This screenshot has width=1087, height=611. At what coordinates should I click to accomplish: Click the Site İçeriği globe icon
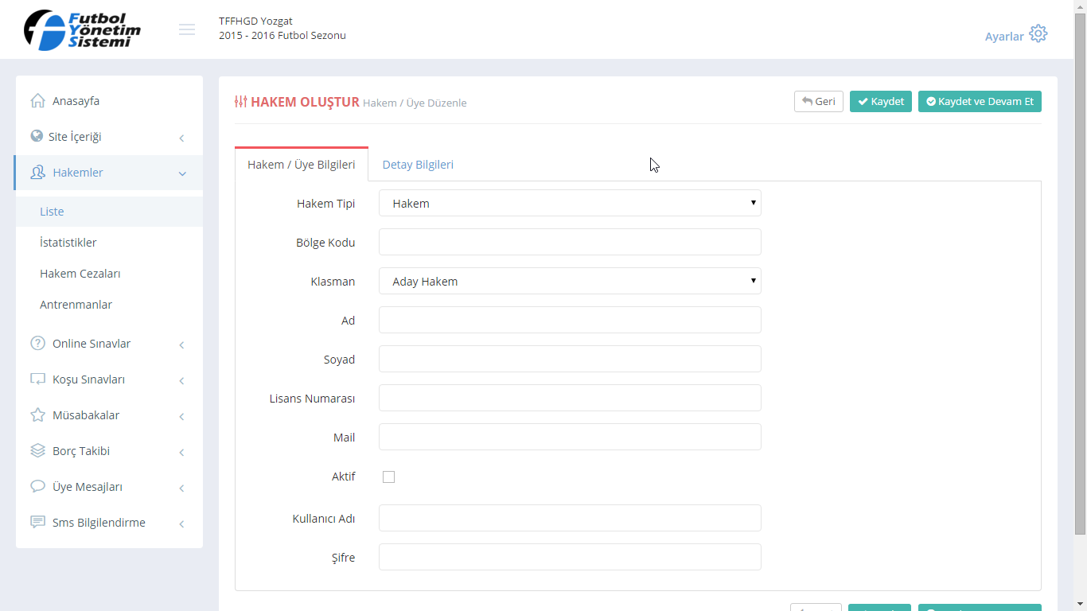(37, 136)
